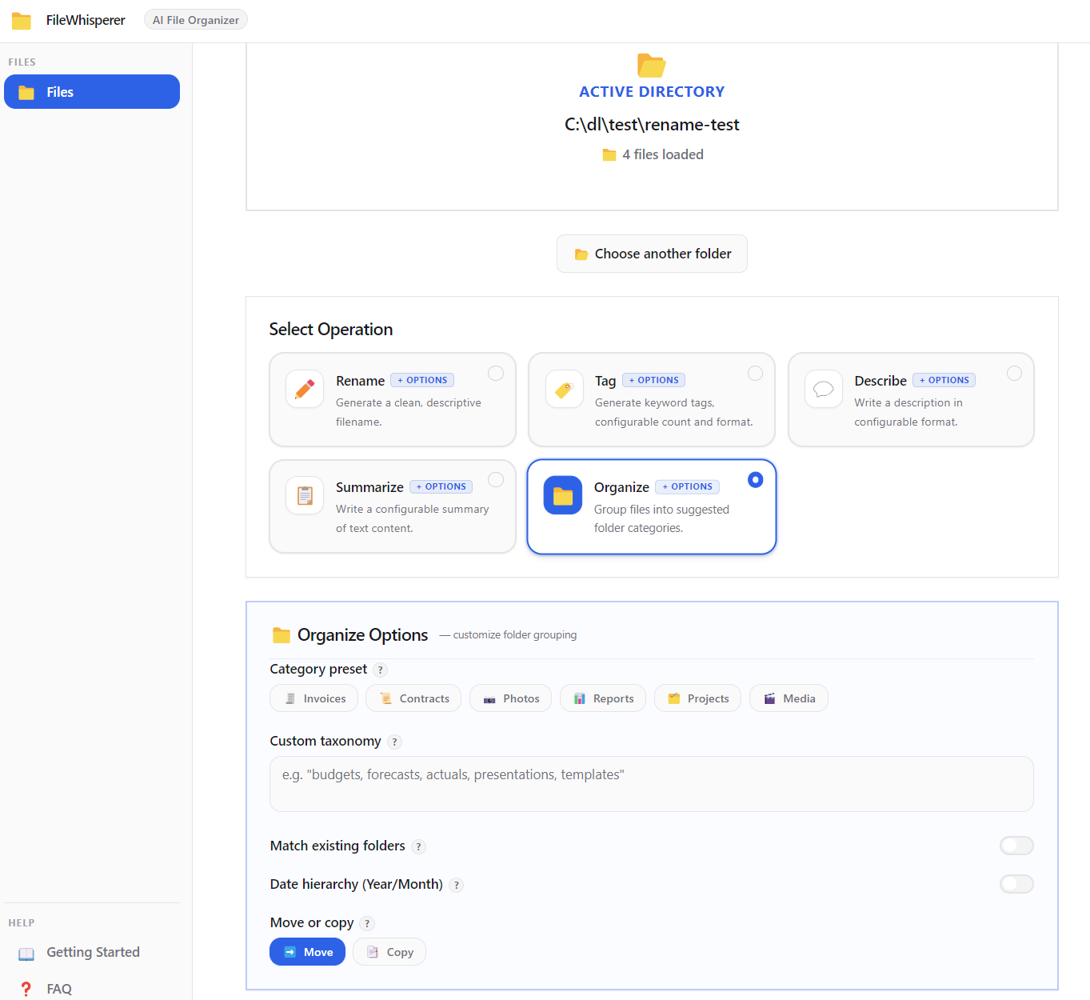
Task: Click 'customize folder grouping' subtitle text
Action: click(x=515, y=635)
